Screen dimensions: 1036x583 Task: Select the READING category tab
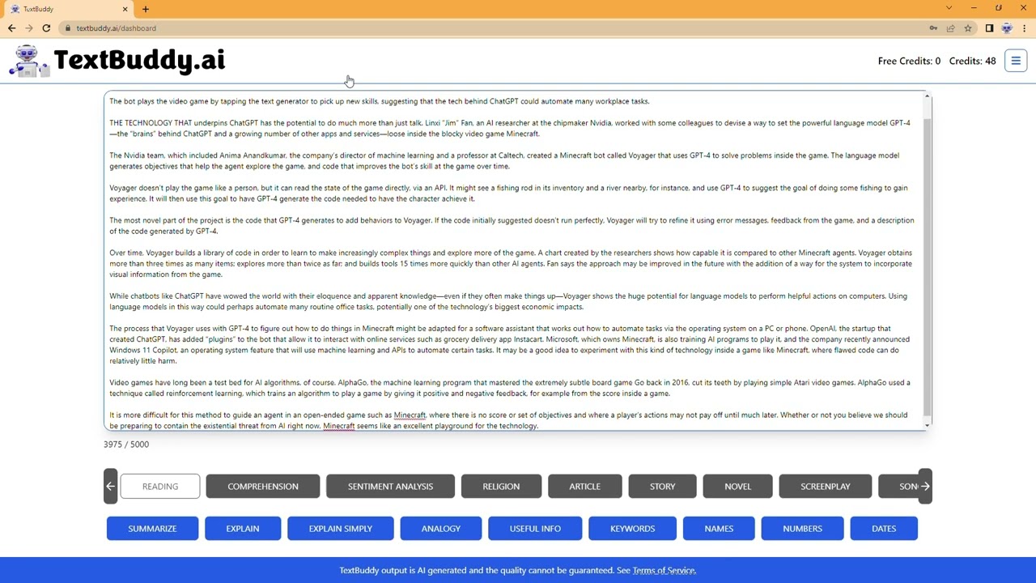[x=160, y=486]
